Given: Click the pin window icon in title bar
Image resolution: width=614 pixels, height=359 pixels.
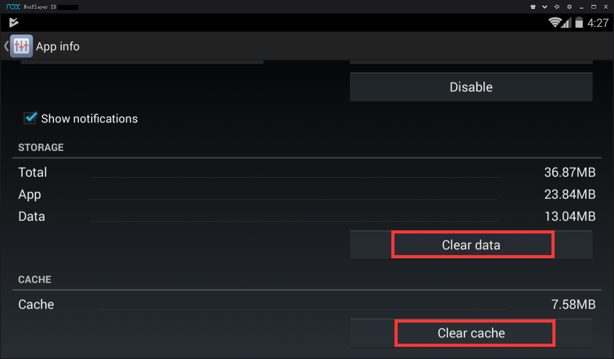Looking at the screenshot, I should [557, 7].
